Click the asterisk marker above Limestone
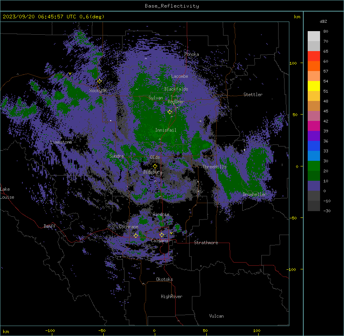Viewport: 344px width, 336px height. pyautogui.click(x=61, y=138)
